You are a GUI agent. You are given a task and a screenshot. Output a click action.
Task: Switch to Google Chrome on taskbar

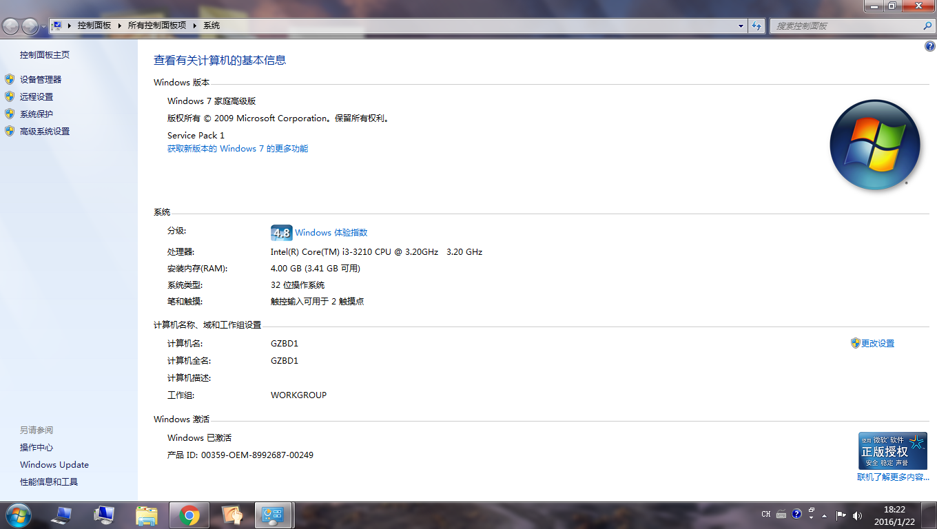(189, 515)
